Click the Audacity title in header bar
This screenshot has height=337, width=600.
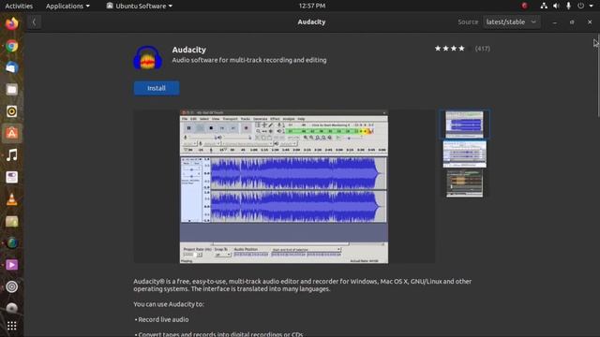point(311,22)
